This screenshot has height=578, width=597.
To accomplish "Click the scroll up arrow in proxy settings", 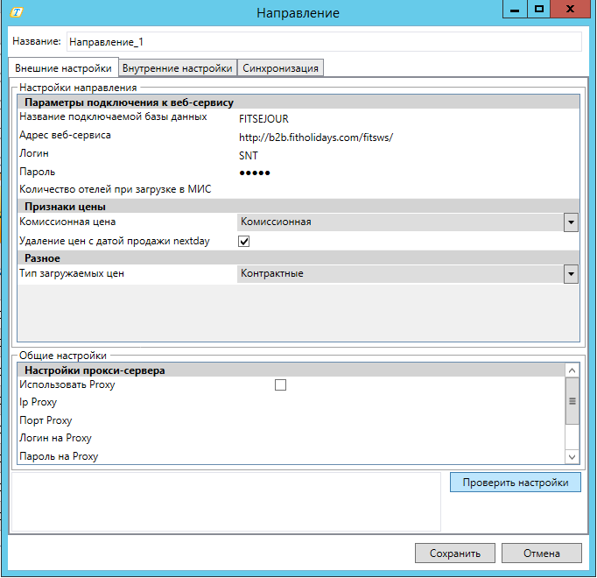I will pyautogui.click(x=572, y=370).
